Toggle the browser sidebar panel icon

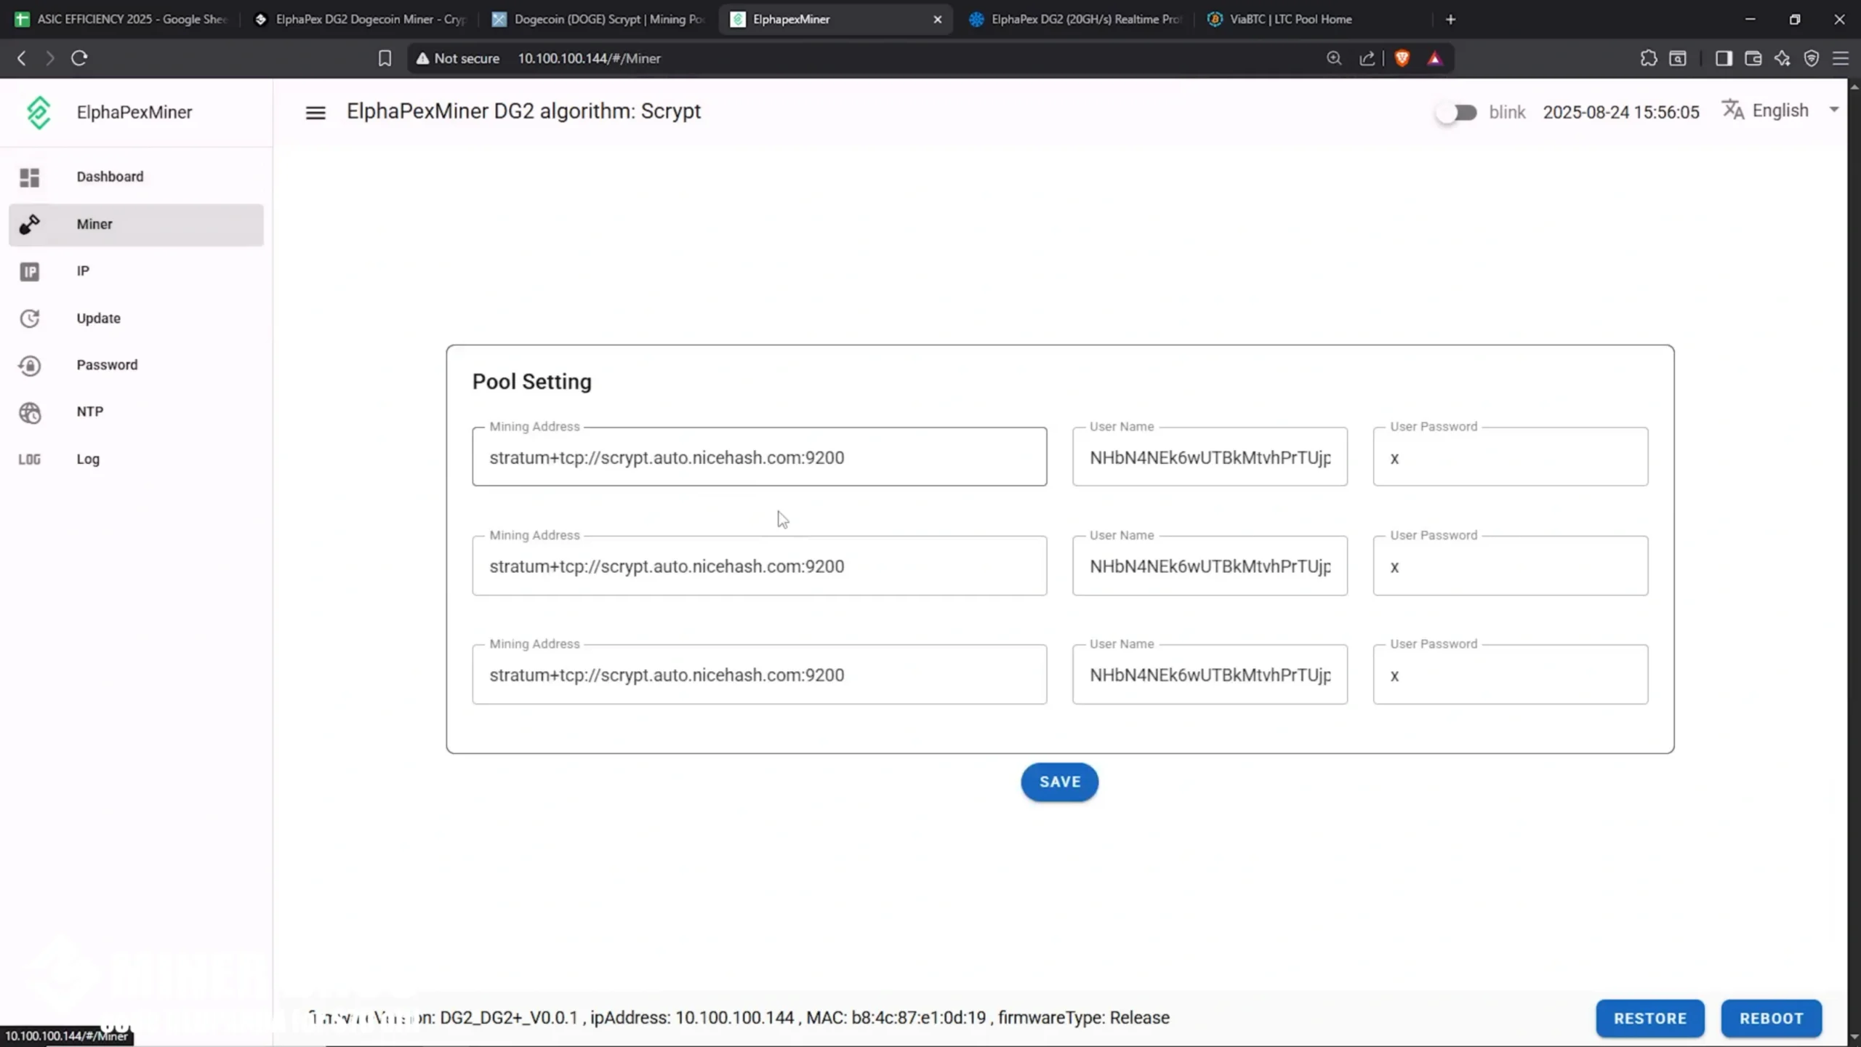1724,58
